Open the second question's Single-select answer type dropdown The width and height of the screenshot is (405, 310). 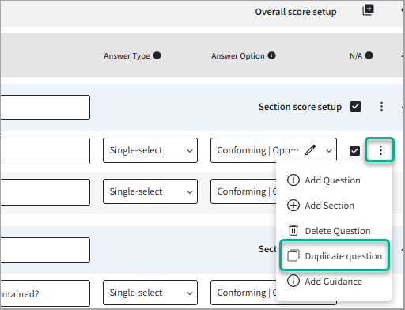(150, 191)
